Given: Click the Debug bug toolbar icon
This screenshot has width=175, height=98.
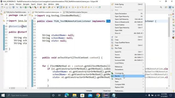Looking at the screenshot, I should (x=21, y=7).
